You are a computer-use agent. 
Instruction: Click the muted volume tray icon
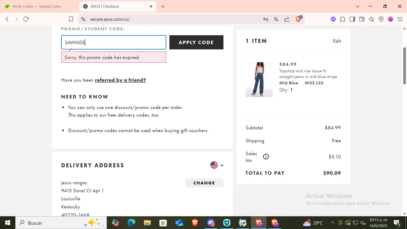click(363, 223)
